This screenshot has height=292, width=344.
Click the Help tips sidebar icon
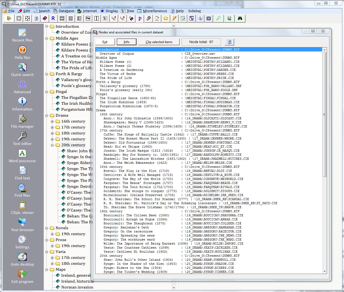click(22, 50)
